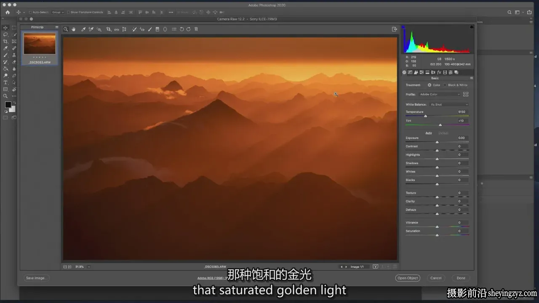Rotate image counterclockwise
Image resolution: width=539 pixels, height=303 pixels.
coord(182,29)
